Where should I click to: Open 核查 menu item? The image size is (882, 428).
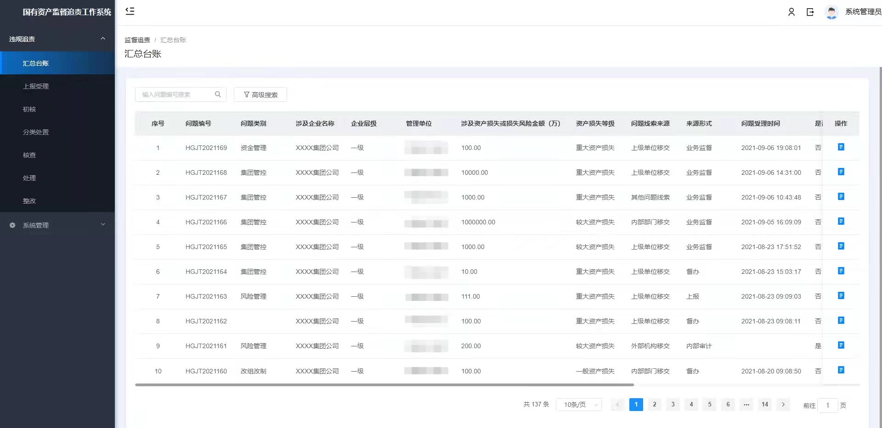(x=57, y=155)
